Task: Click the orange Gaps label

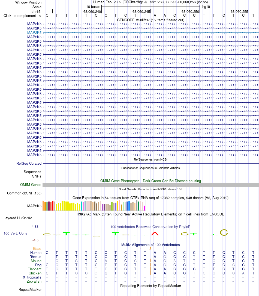Action: tap(37, 248)
